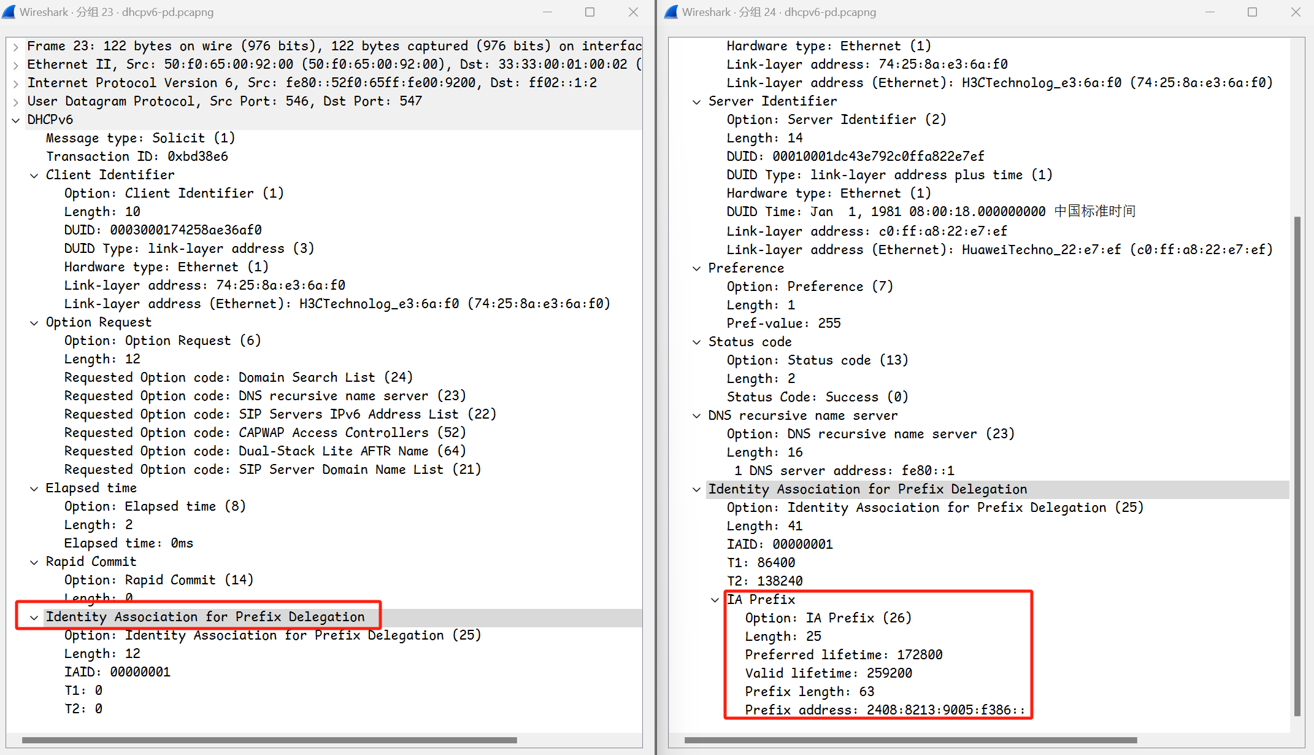Viewport: 1314px width, 755px height.
Task: Select Requested Option 'SIP Server Domain Name List (21)'
Action: coord(273,470)
